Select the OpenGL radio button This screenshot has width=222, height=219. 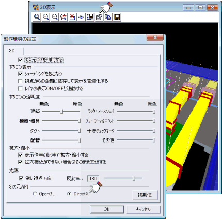point(35,194)
